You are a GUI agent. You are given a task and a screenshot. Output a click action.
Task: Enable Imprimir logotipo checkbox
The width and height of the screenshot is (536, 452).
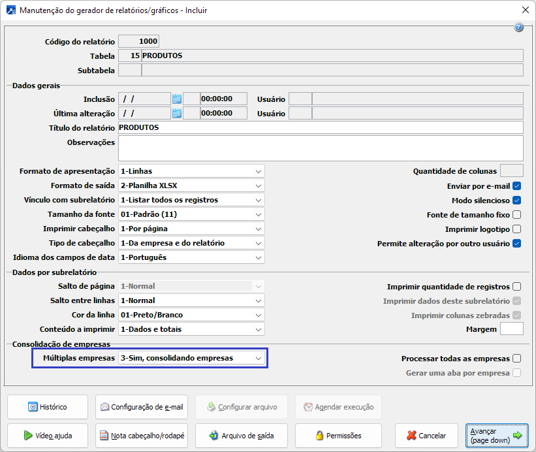pyautogui.click(x=516, y=229)
